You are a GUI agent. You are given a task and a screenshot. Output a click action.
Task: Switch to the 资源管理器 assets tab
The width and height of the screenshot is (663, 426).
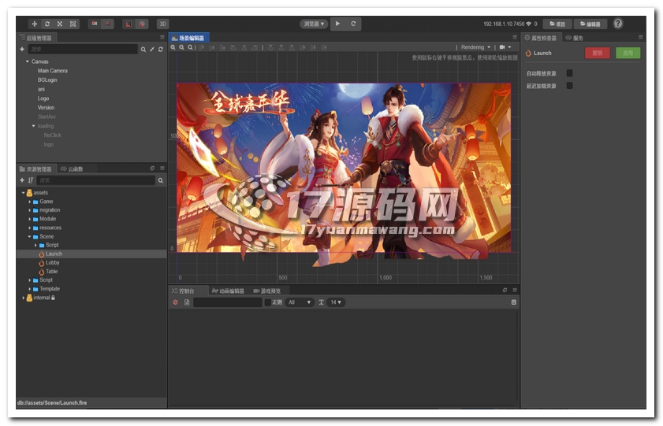(x=35, y=169)
